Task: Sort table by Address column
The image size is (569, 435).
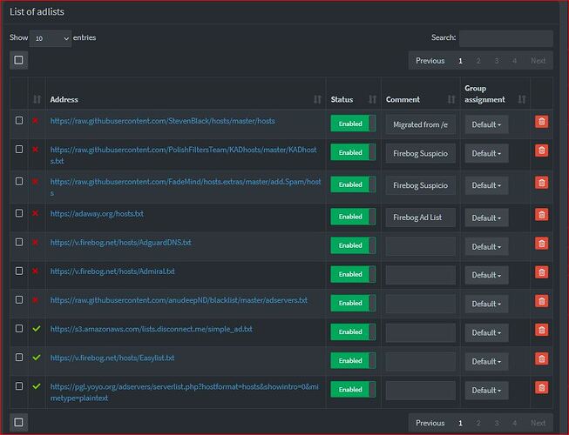Action: click(x=316, y=100)
